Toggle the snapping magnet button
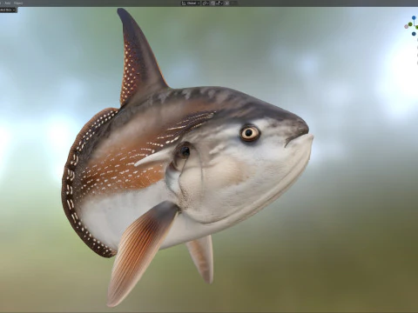The height and width of the screenshot is (313, 418). (212, 3)
